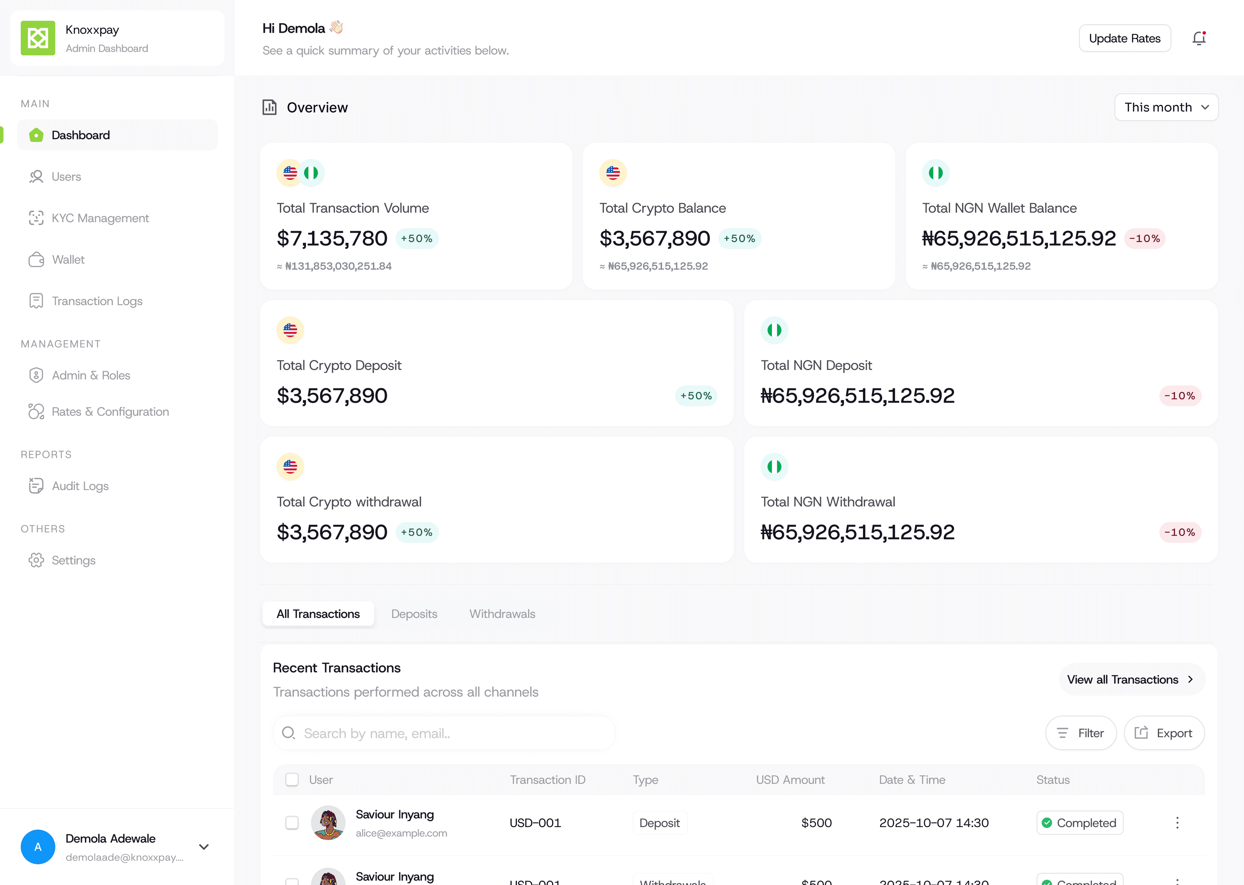Click the green Completed check icon
Image resolution: width=1244 pixels, height=885 pixels.
[1046, 823]
